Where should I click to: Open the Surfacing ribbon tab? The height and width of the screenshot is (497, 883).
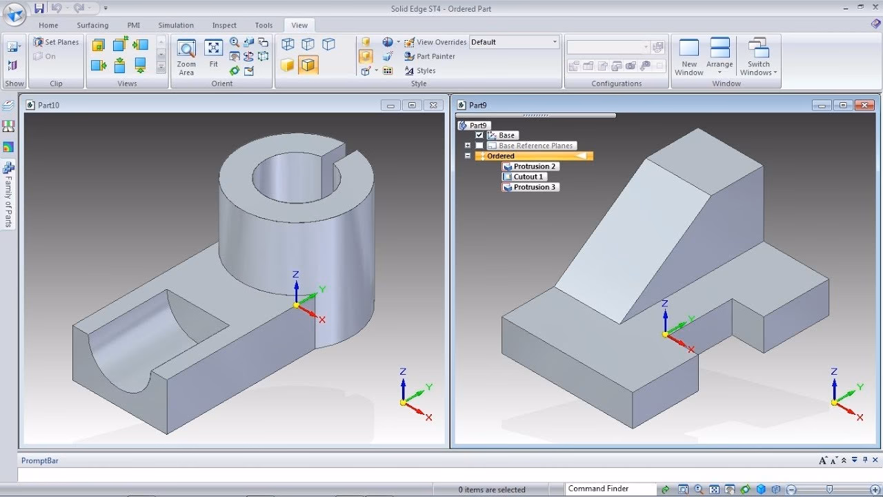pyautogui.click(x=92, y=25)
